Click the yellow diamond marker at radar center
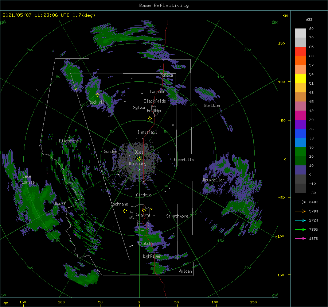The height and width of the screenshot is (307, 328). click(x=139, y=159)
